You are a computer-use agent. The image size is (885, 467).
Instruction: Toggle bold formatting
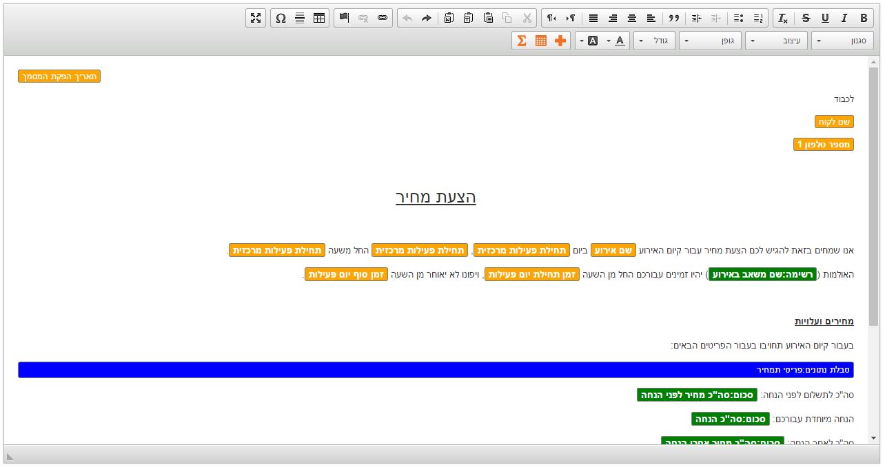coord(864,18)
